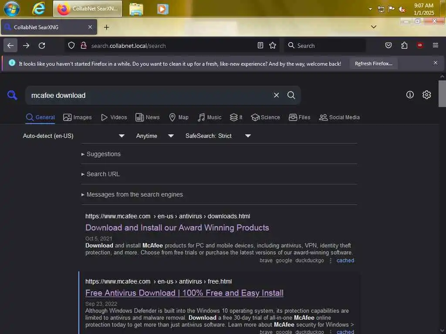Open the Anytime time range dropdown
Viewport: 446px width, 334px height.
click(x=155, y=136)
